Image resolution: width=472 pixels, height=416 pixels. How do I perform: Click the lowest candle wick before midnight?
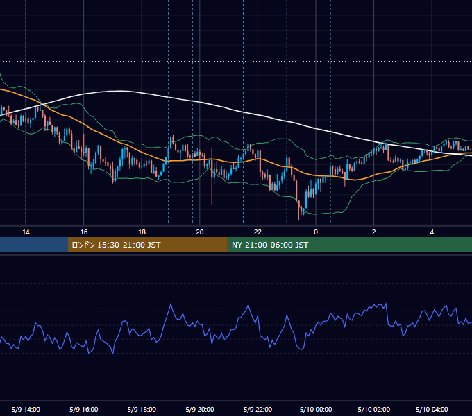299,210
